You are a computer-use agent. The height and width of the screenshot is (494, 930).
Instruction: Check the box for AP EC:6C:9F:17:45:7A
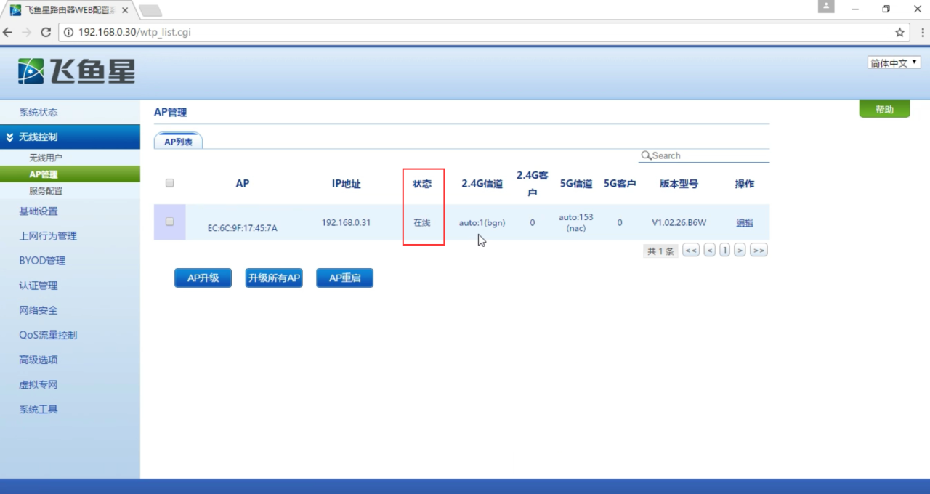169,222
